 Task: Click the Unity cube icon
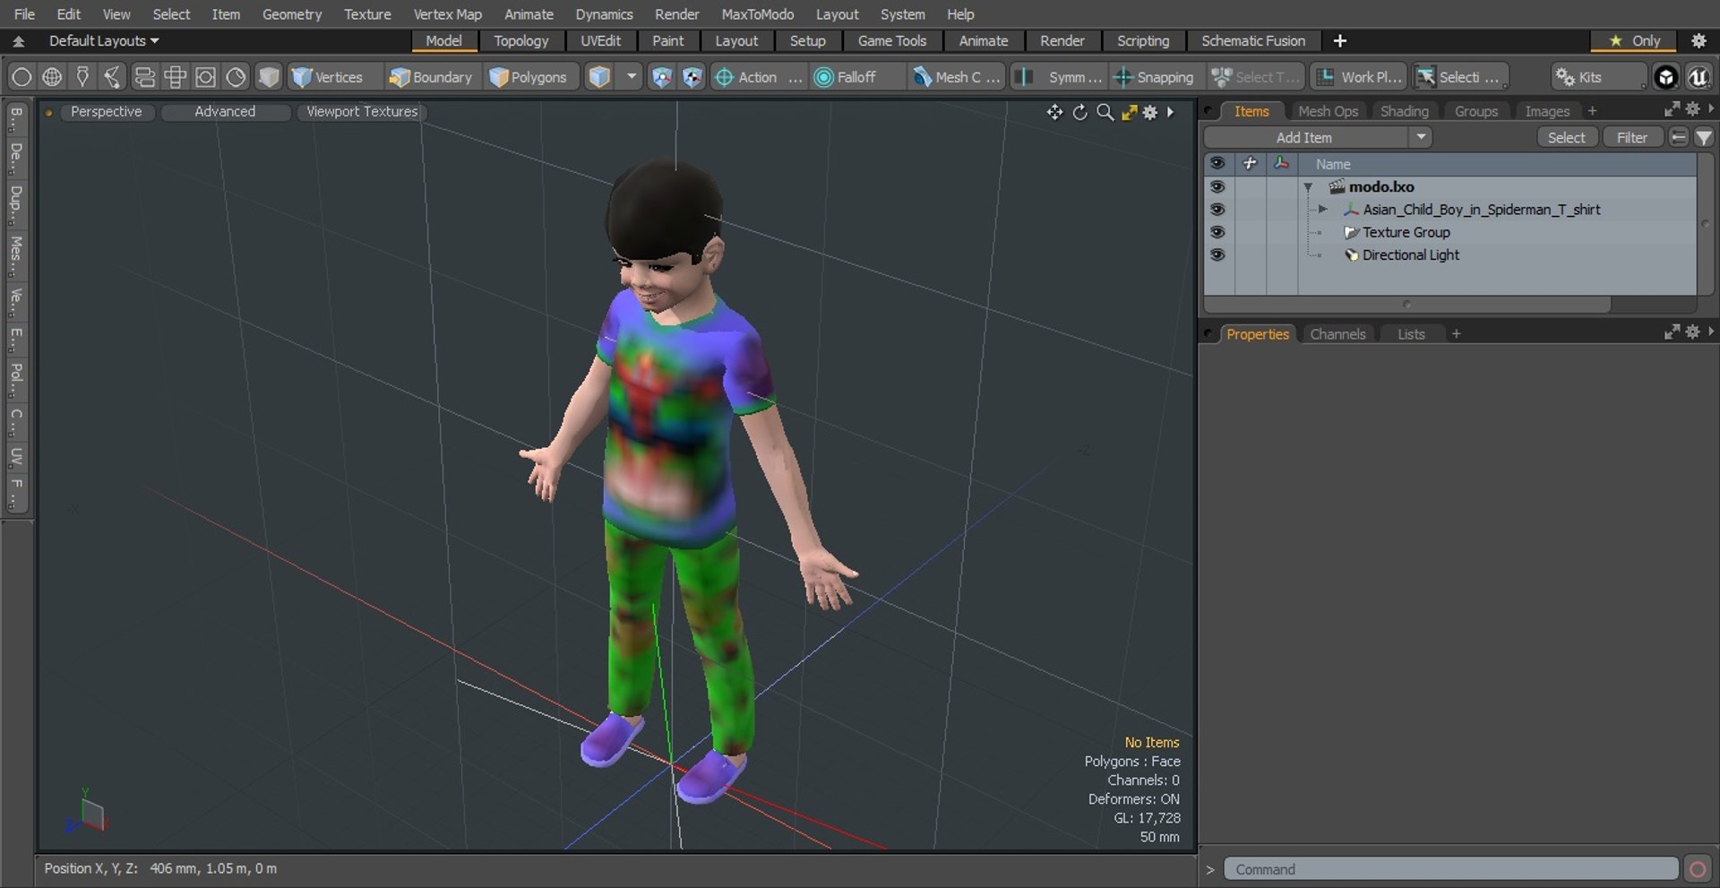pos(1665,77)
